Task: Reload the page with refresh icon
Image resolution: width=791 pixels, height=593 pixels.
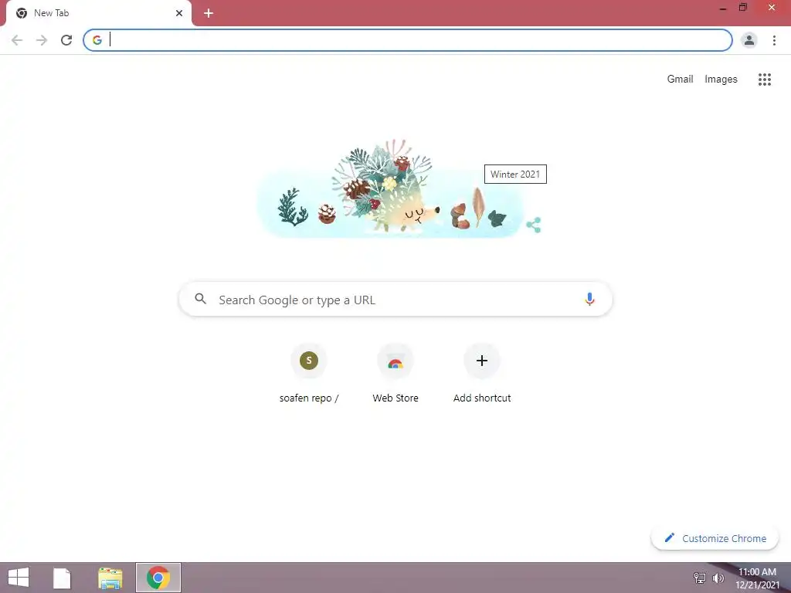Action: tap(66, 40)
